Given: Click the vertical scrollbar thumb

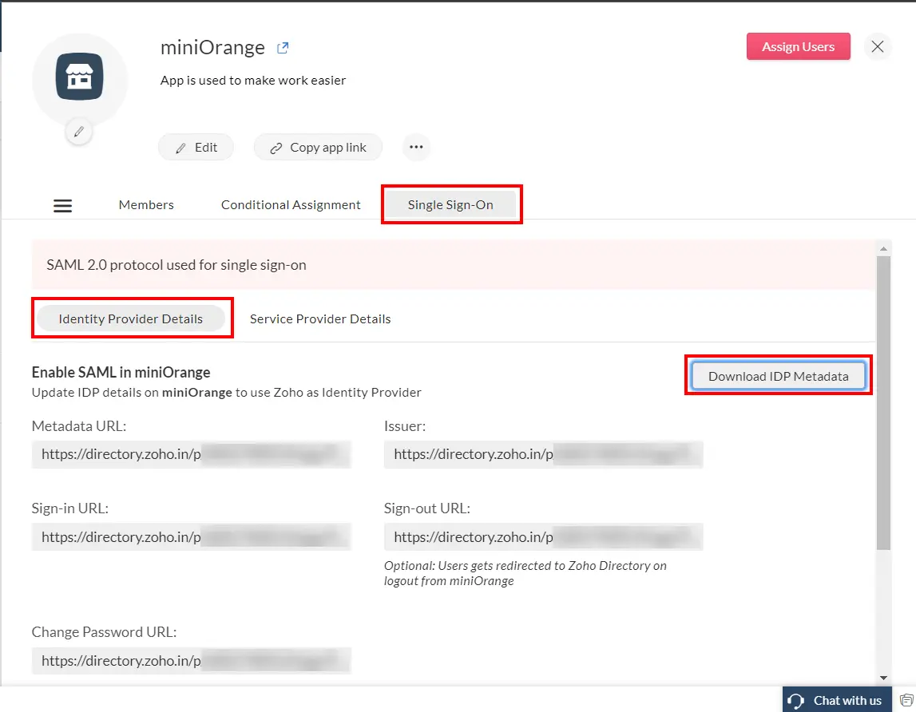Looking at the screenshot, I should pyautogui.click(x=883, y=403).
